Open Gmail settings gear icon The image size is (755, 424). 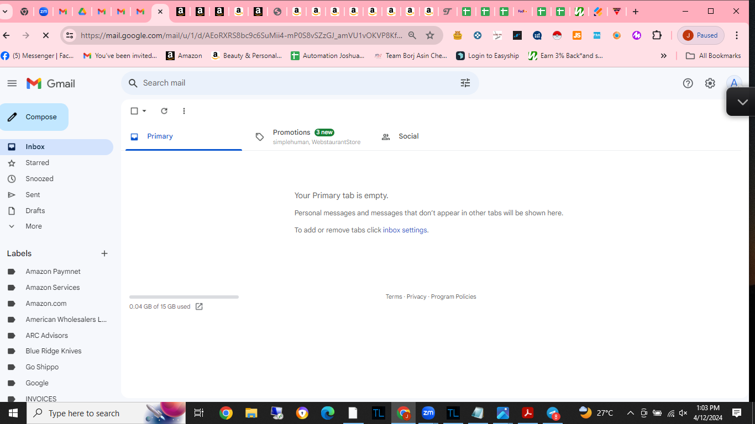(x=710, y=83)
